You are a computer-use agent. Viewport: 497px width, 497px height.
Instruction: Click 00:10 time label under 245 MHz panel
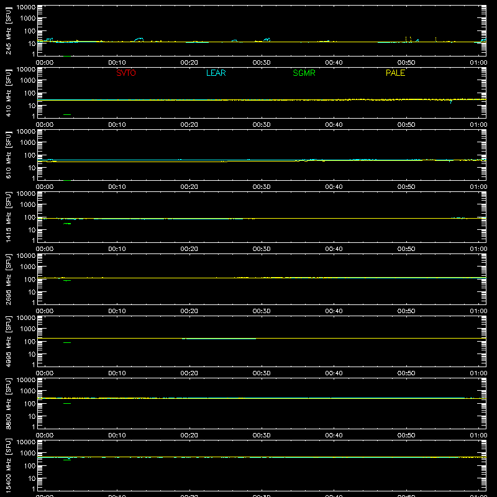click(x=117, y=63)
